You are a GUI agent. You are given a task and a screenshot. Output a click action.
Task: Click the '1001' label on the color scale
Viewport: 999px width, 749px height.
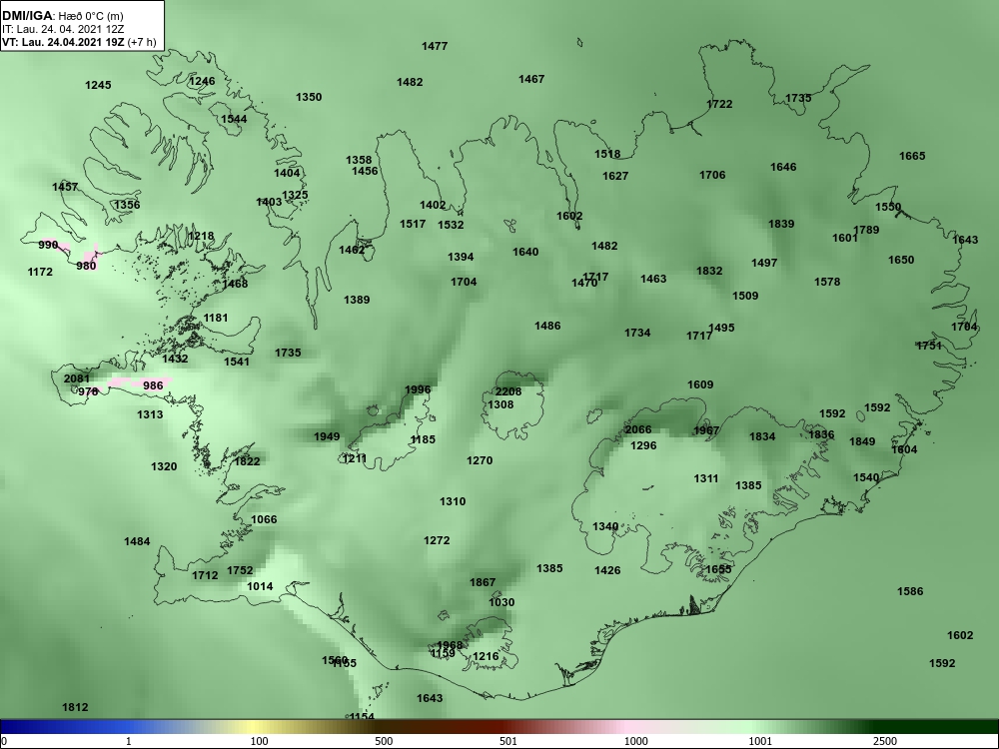tap(760, 741)
